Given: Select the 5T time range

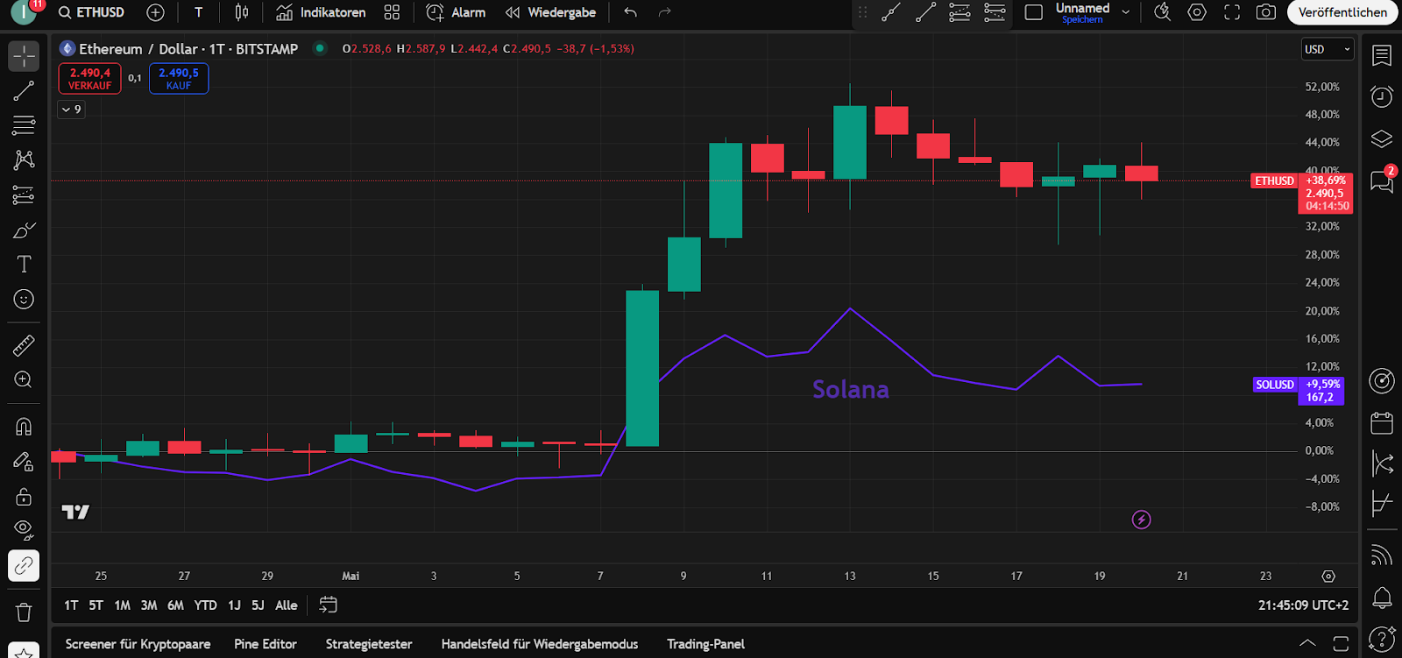Looking at the screenshot, I should click(96, 605).
